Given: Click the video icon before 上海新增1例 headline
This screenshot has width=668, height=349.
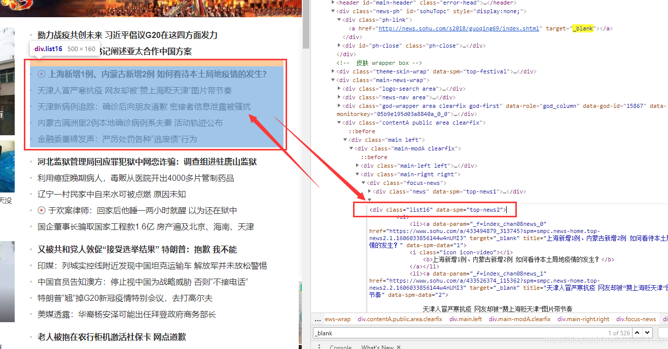Looking at the screenshot, I should [42, 74].
